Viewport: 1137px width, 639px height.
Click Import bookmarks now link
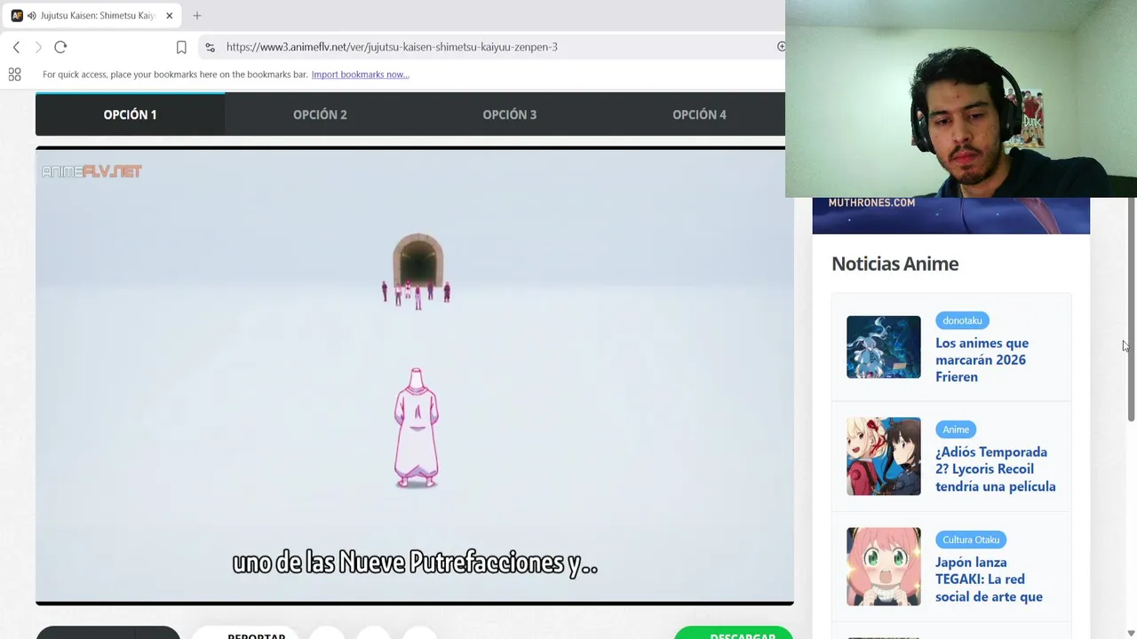[360, 75]
